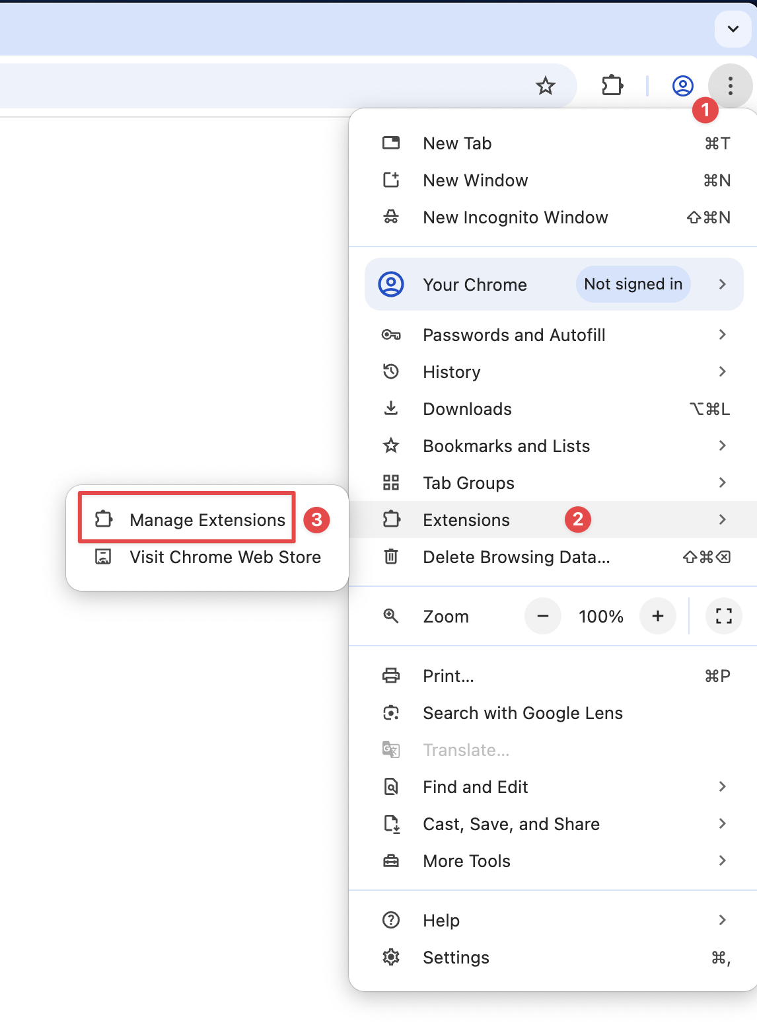Click the bookmark star in address bar
The width and height of the screenshot is (757, 1023).
tap(546, 86)
